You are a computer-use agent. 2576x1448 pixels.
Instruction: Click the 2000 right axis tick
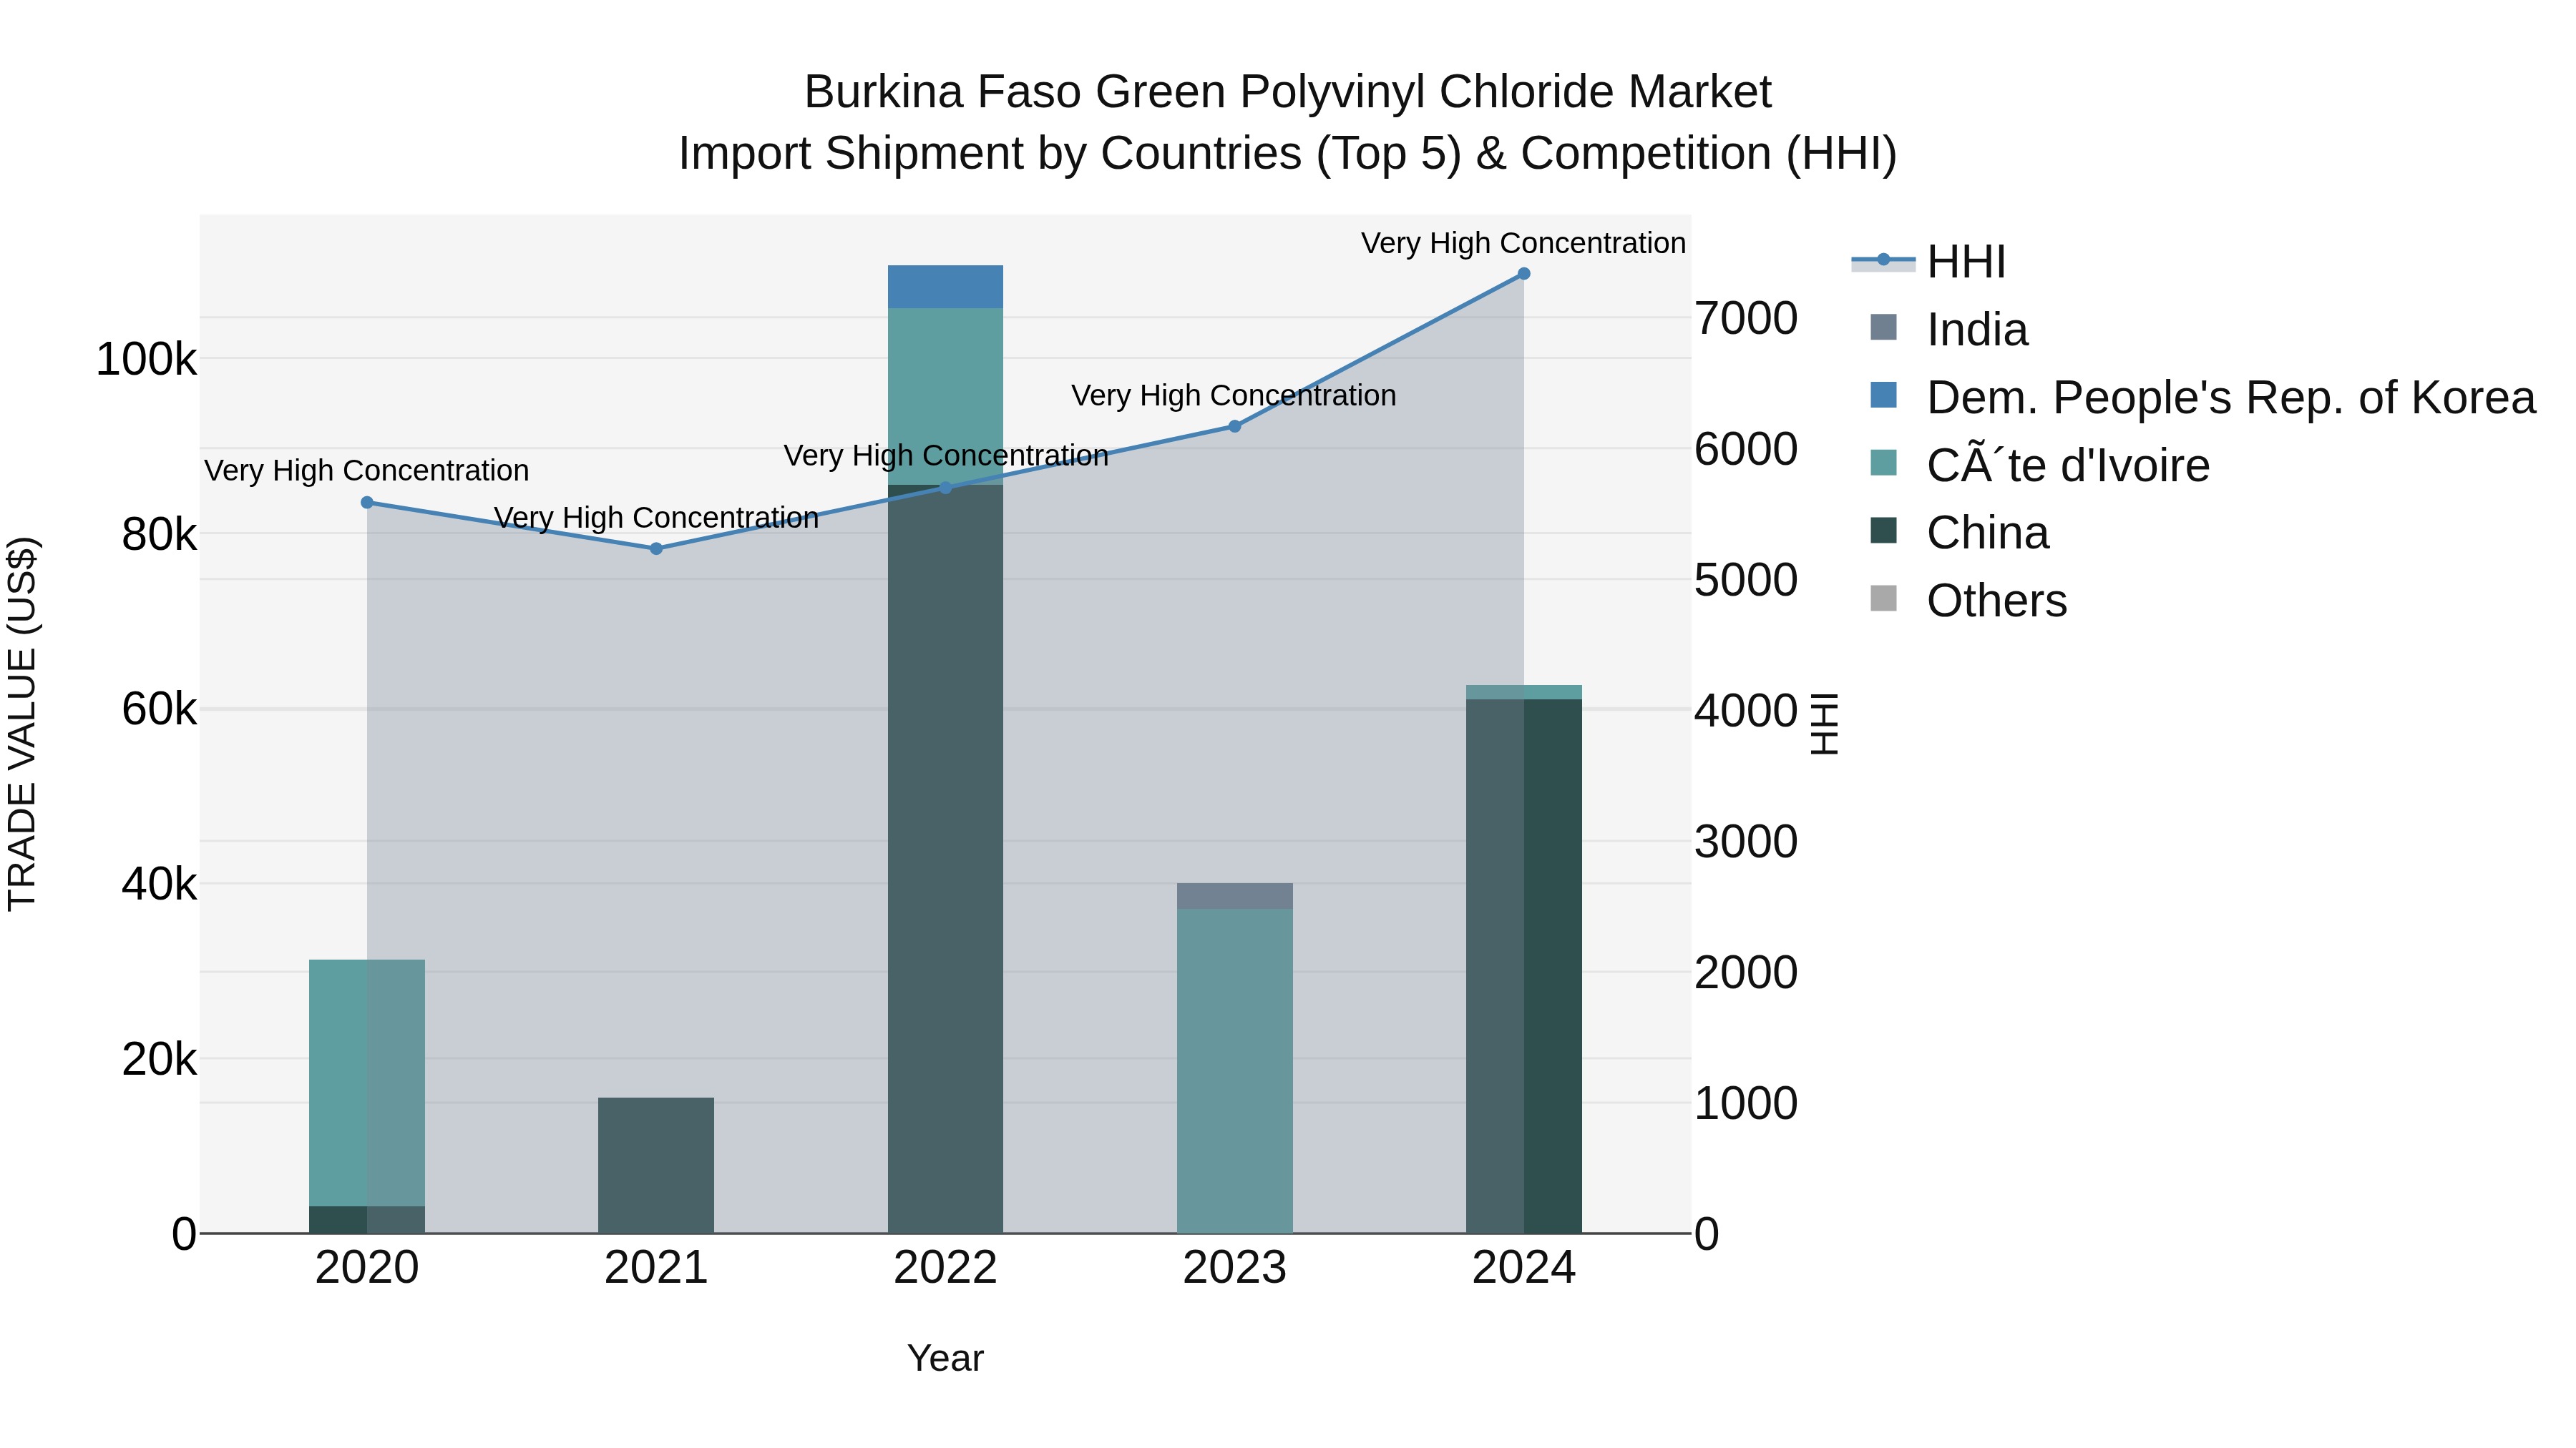pos(1746,972)
